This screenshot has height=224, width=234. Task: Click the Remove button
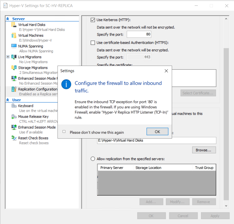coord(204,202)
